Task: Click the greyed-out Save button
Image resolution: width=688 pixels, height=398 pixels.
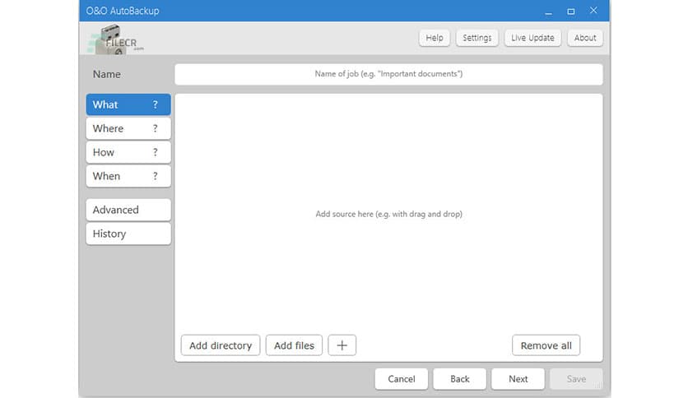Action: (x=576, y=379)
